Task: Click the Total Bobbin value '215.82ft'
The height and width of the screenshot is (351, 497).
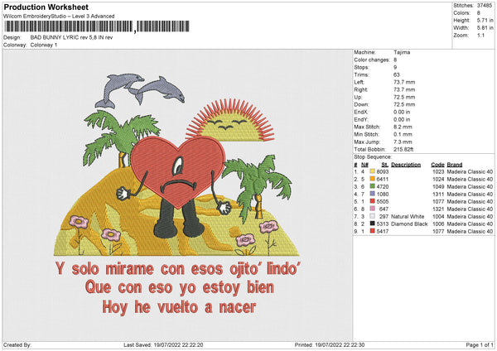Action: [x=403, y=149]
